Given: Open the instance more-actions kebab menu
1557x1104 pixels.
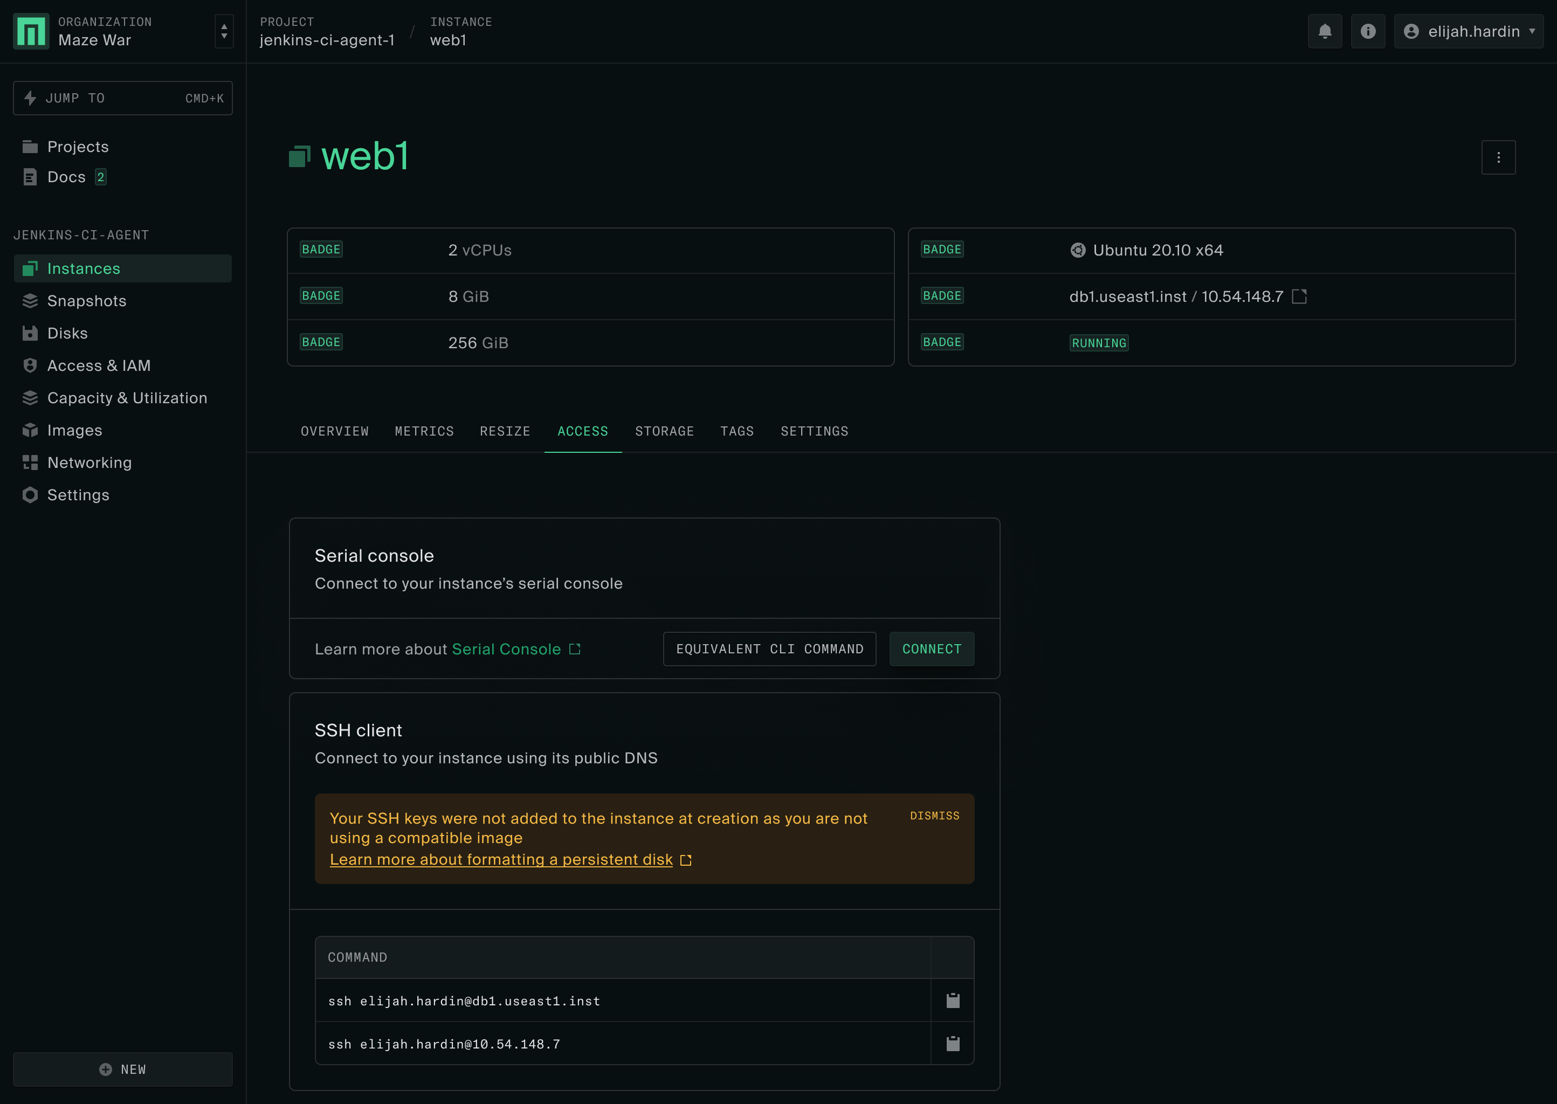Looking at the screenshot, I should [x=1498, y=157].
